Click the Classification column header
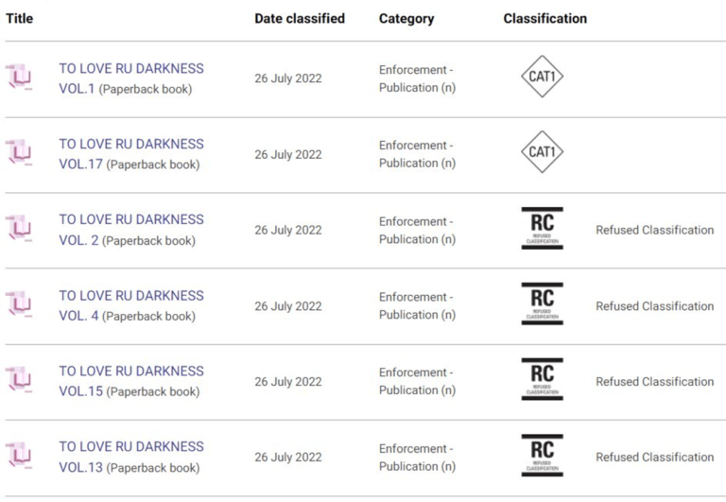This screenshot has width=726, height=502. tap(544, 19)
